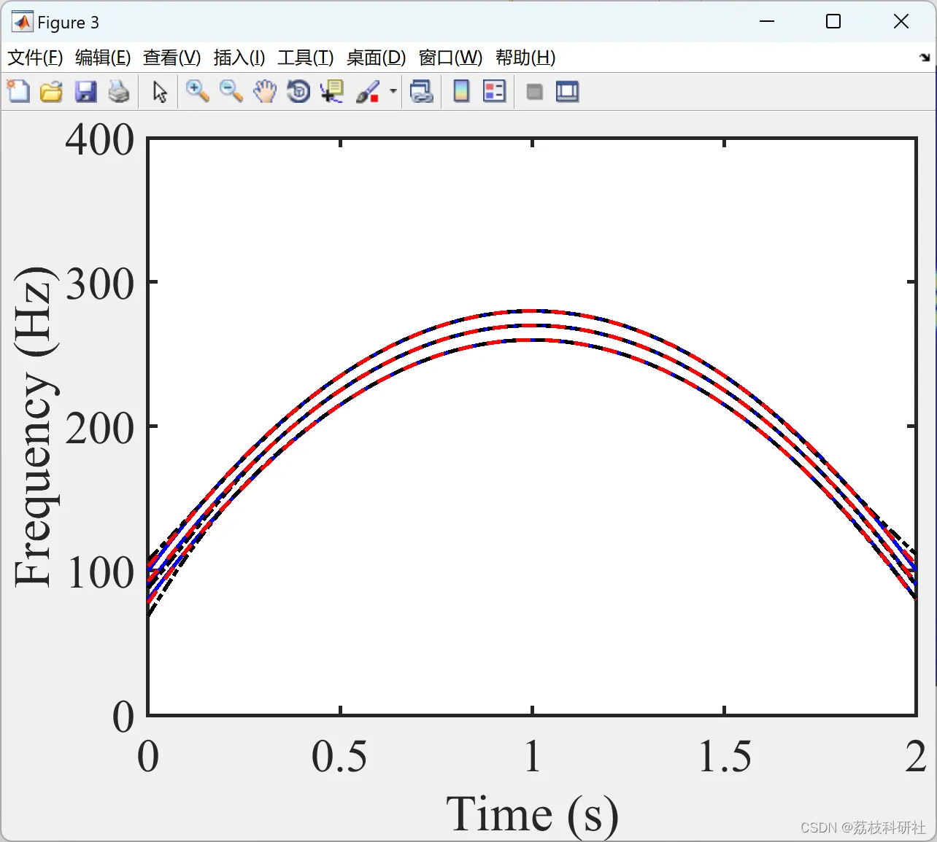Click the 400 y-axis tick label
937x842 pixels.
(99, 139)
